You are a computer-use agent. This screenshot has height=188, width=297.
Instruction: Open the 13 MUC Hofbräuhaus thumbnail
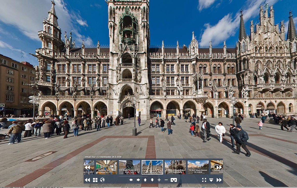[175, 167]
